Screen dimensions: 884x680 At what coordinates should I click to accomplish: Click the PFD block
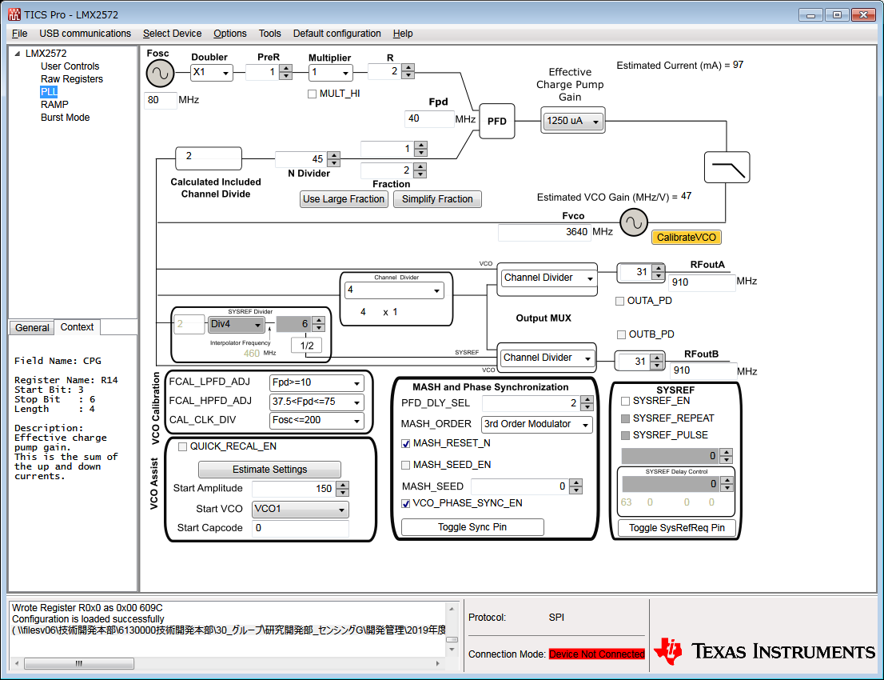pos(496,121)
